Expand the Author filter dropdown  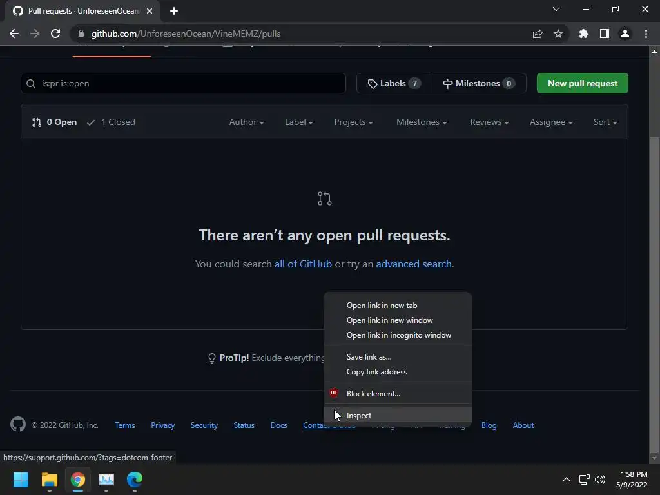pos(247,122)
